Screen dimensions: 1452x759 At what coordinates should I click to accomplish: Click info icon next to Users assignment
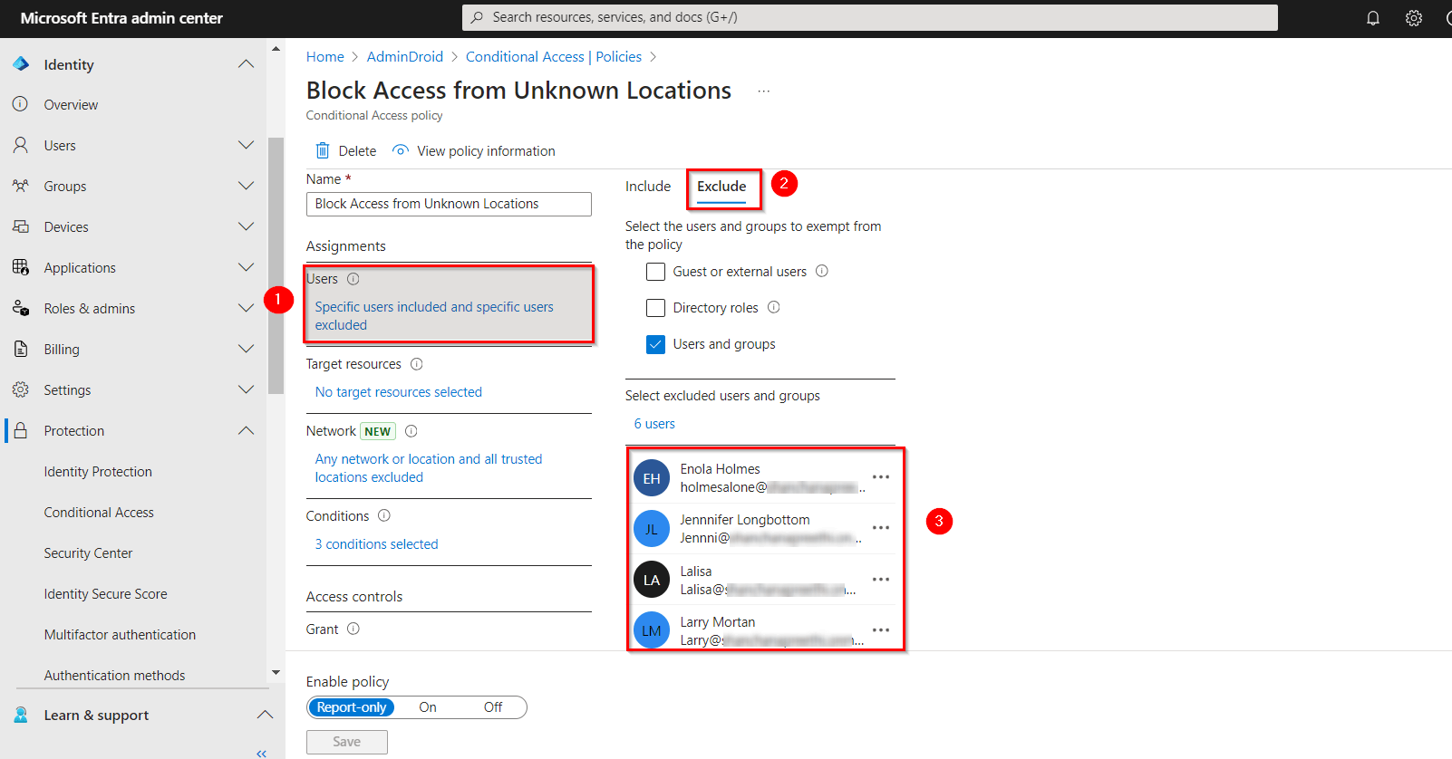(x=353, y=279)
